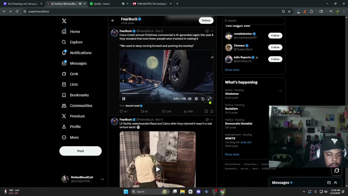Bookmark the Coca-Cola post

[206, 111]
